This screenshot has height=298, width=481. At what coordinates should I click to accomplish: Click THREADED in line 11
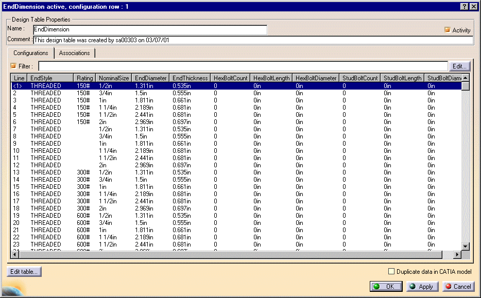(x=46, y=158)
